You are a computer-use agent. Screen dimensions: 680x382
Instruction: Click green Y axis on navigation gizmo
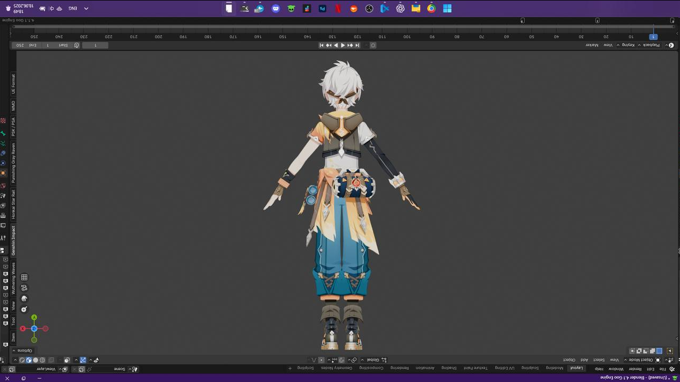tap(34, 317)
